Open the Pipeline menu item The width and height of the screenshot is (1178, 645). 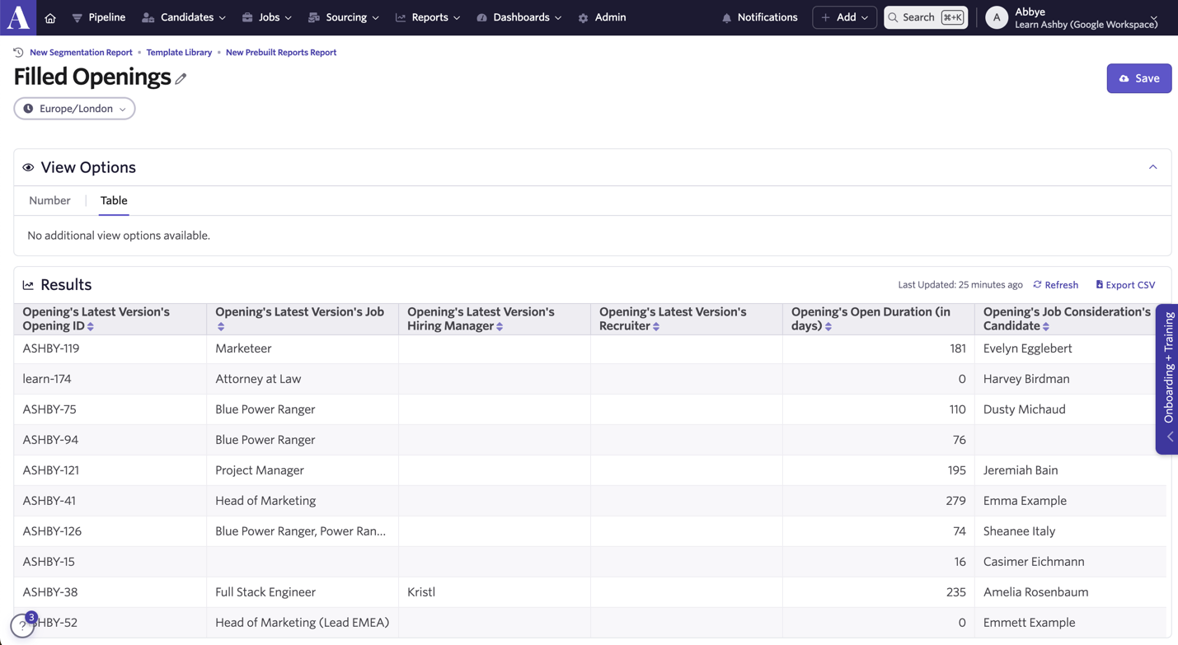(98, 17)
